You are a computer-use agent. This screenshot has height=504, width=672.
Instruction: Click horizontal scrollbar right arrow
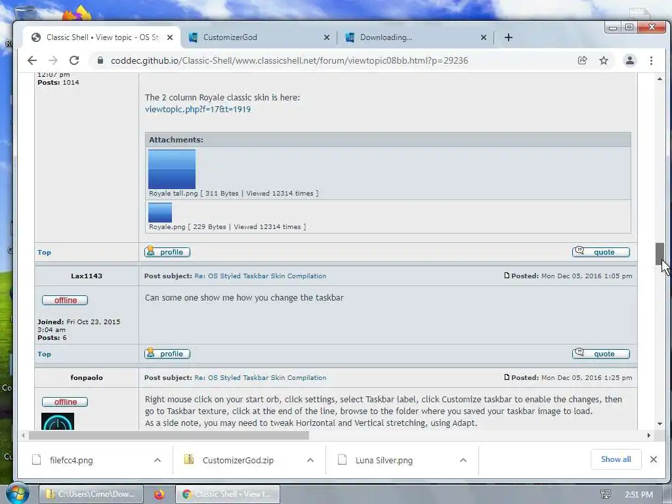tap(648, 436)
